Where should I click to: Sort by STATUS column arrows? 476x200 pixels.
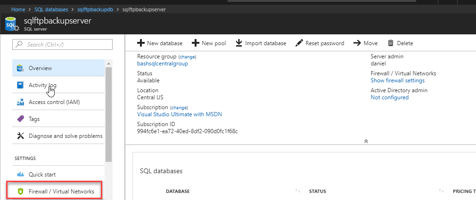click(x=441, y=191)
